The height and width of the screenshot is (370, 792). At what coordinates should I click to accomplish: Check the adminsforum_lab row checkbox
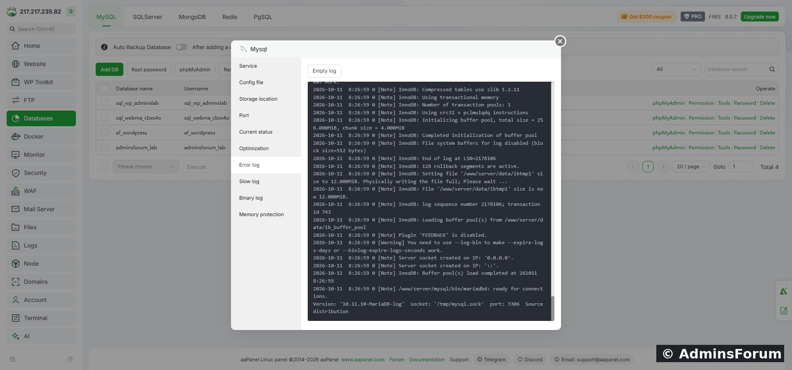coord(104,148)
